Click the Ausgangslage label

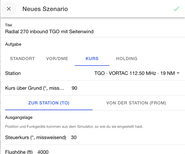pyautogui.click(x=19, y=117)
